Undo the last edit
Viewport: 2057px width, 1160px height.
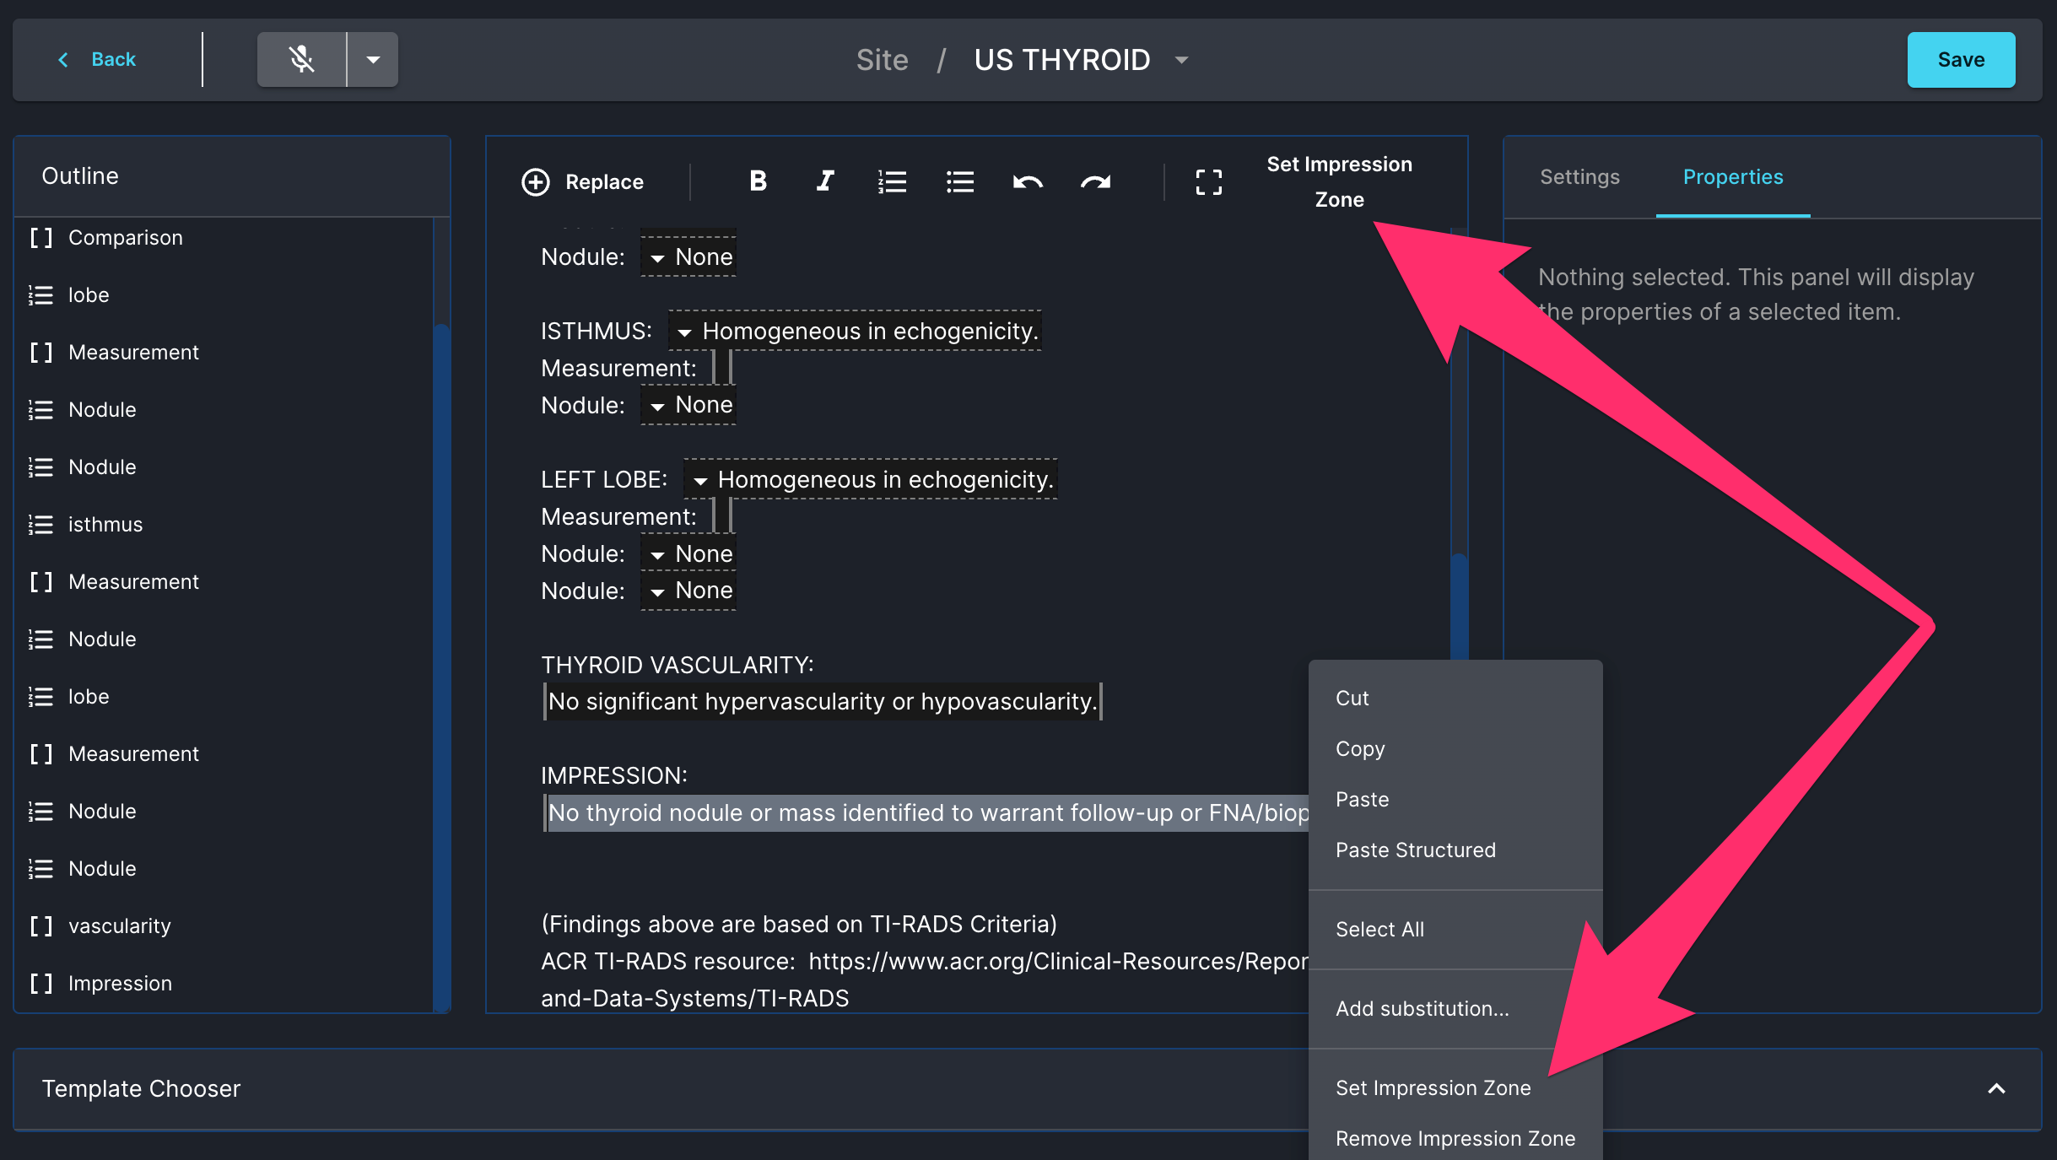(x=1028, y=181)
